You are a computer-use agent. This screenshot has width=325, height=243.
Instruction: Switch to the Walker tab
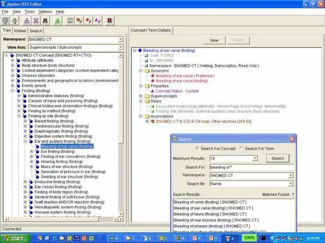20,31
